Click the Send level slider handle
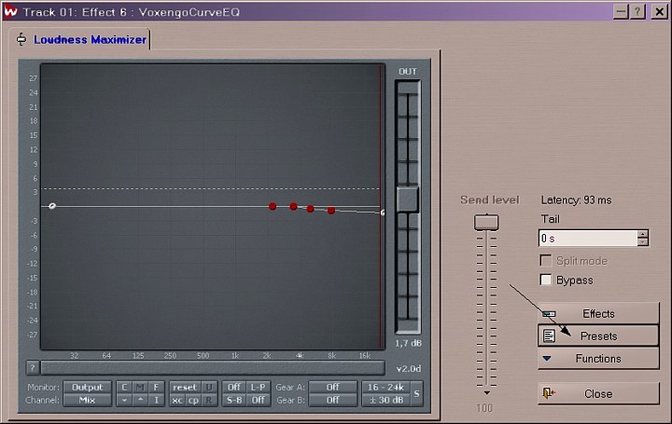This screenshot has height=424, width=672. [486, 222]
